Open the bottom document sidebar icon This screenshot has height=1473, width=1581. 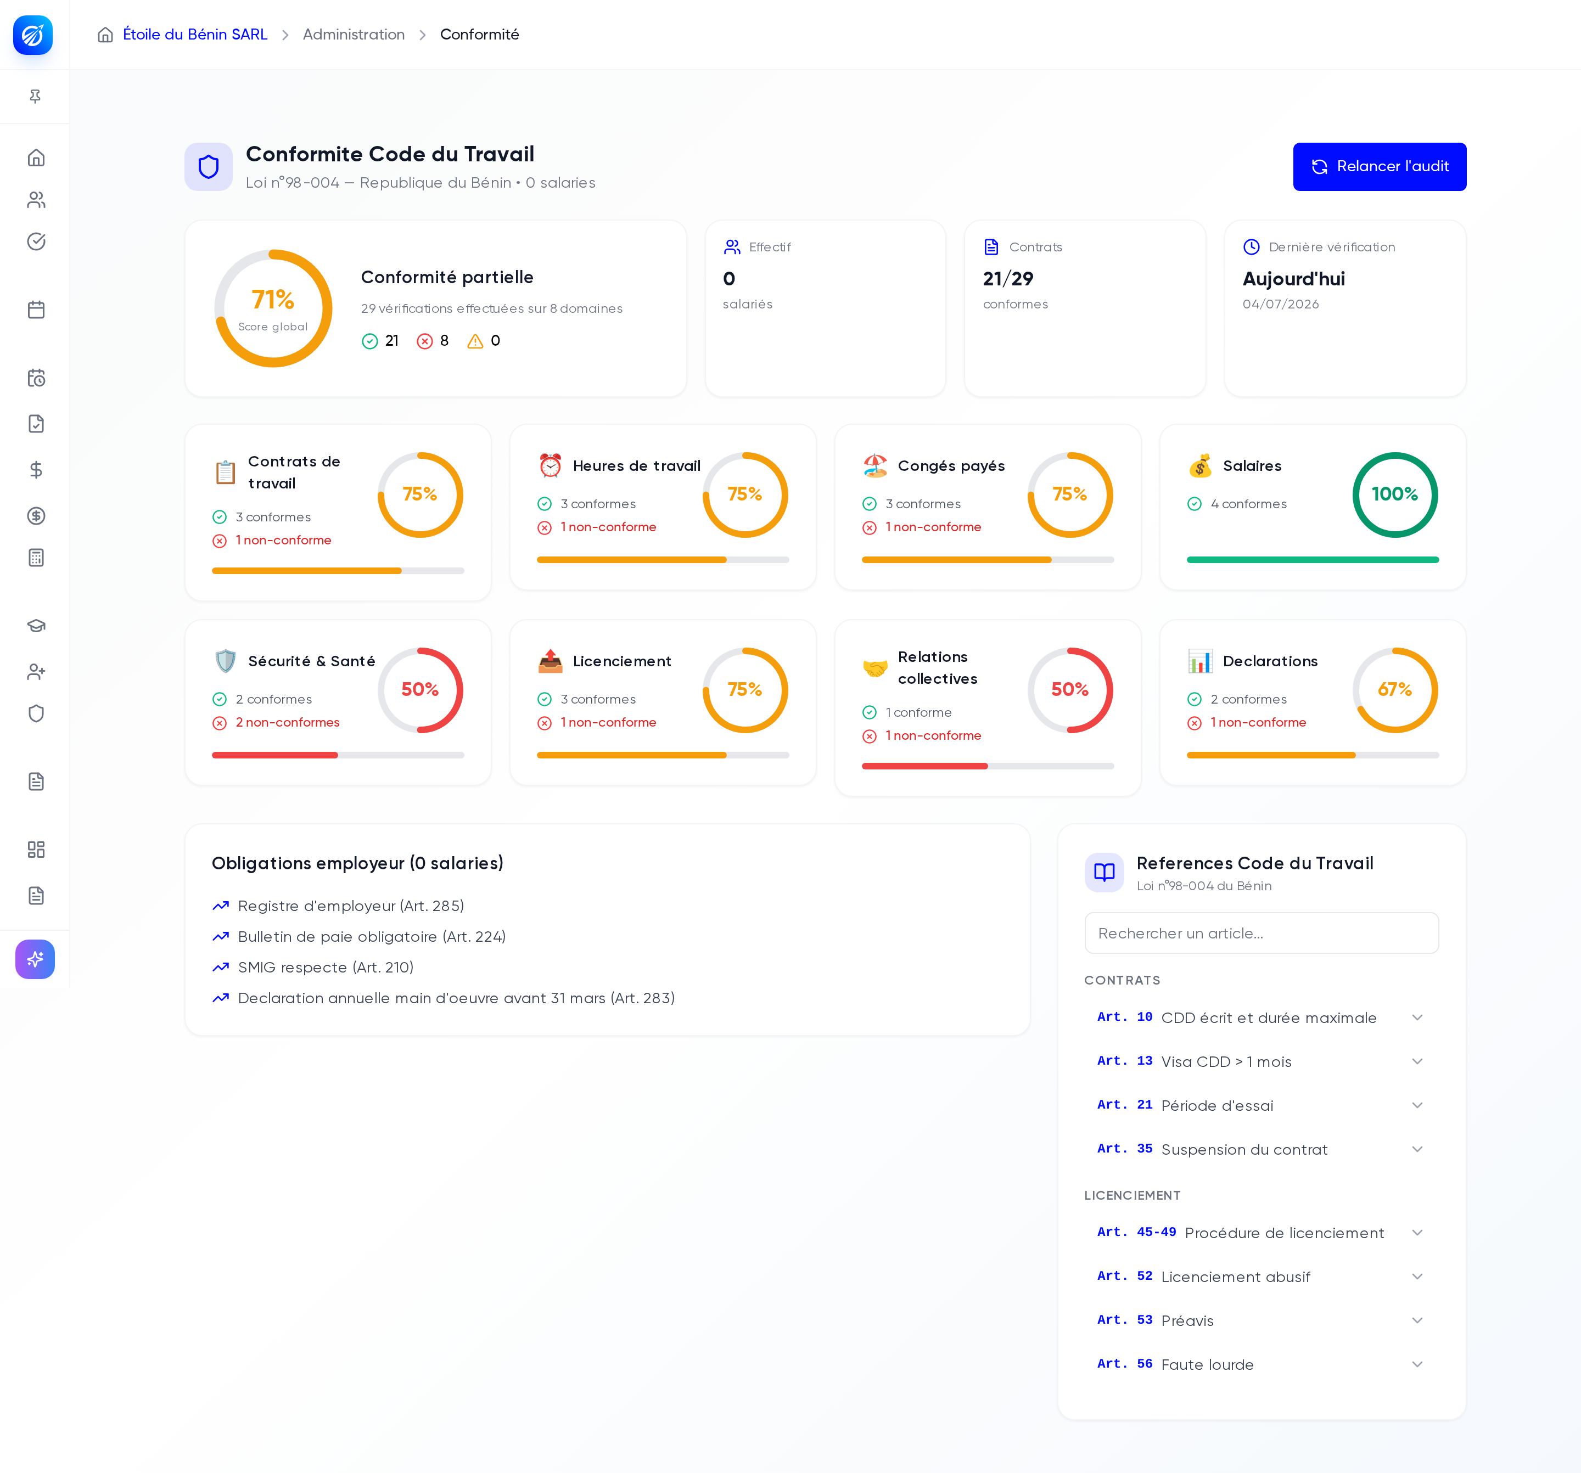click(36, 896)
